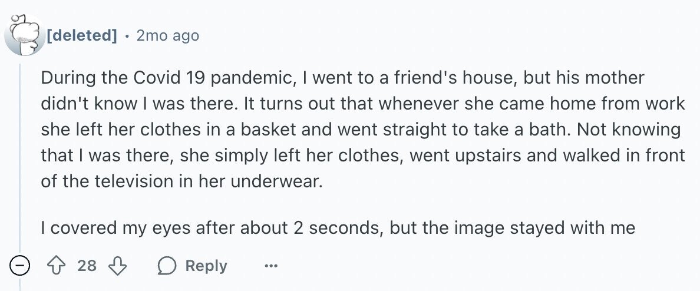Open the comment permalink via "2mo ago"

[x=167, y=35]
